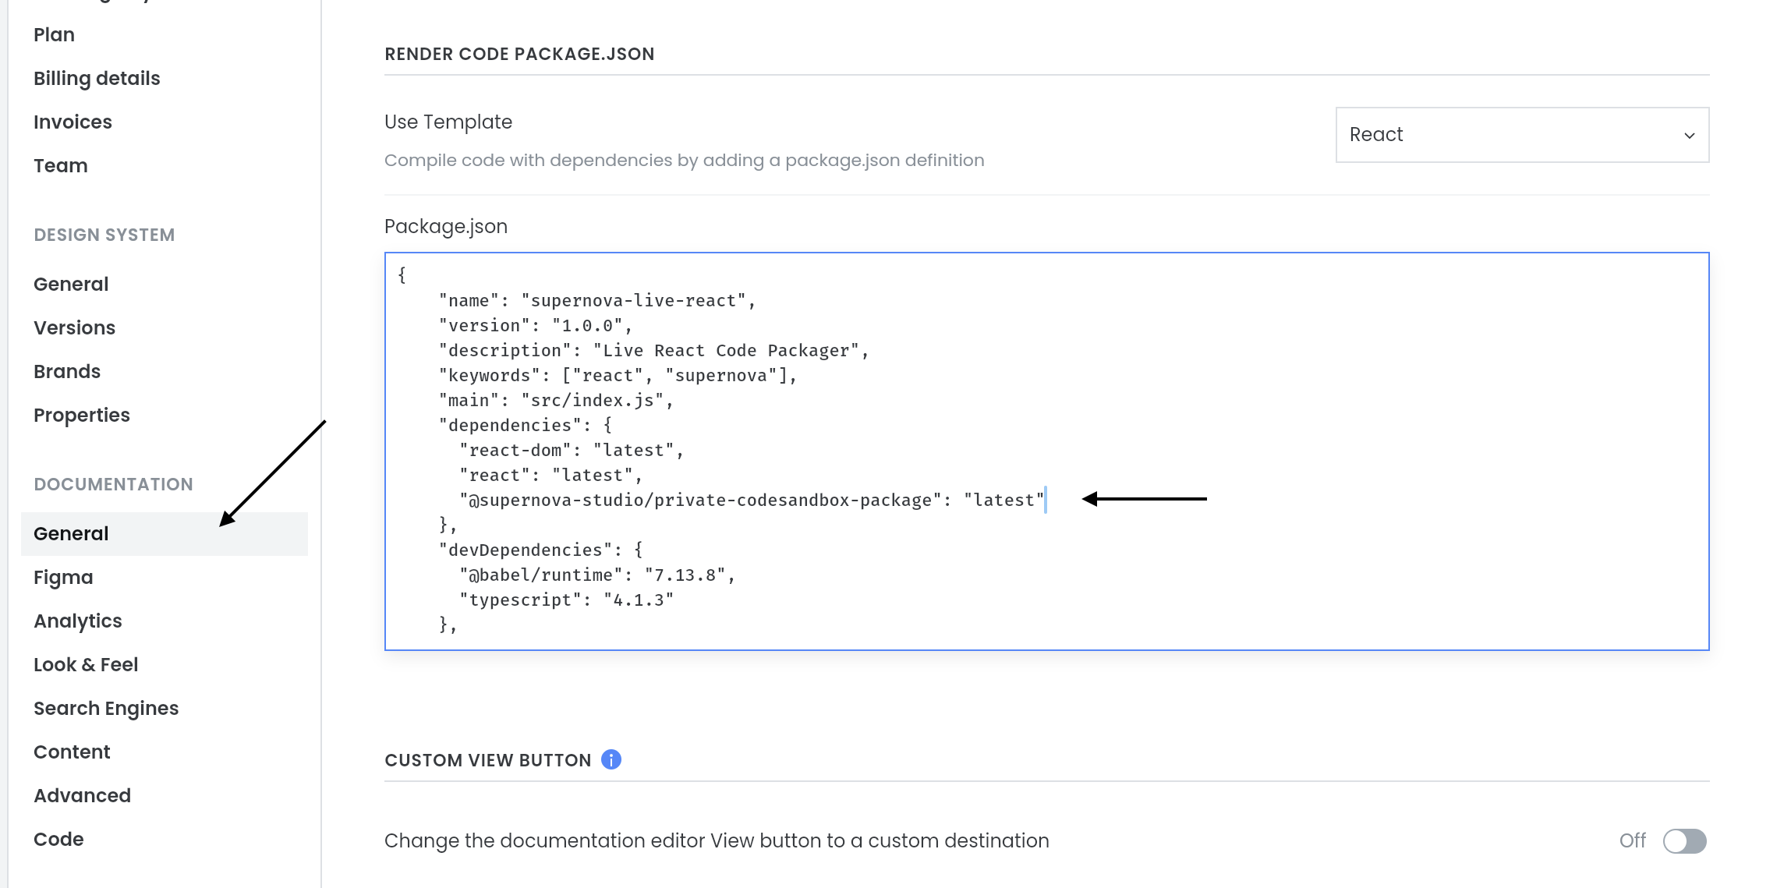This screenshot has width=1784, height=888.
Task: Click the Figma documentation sidebar item
Action: (64, 578)
